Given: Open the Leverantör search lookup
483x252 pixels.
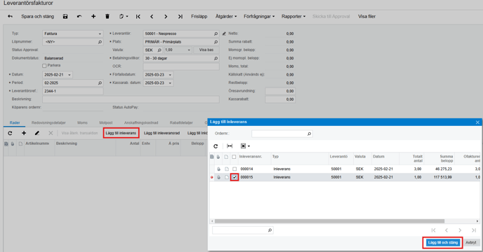Looking at the screenshot, I should click(216, 34).
